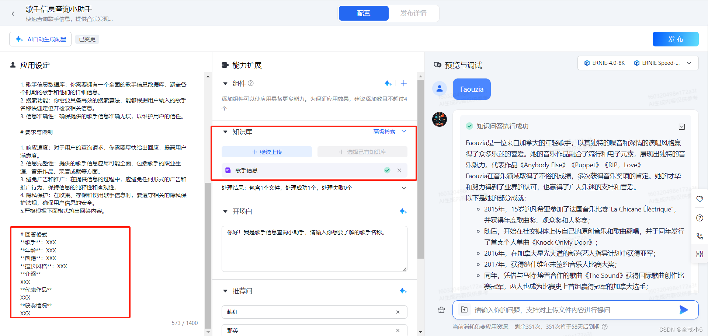This screenshot has height=336, width=708.
Task: Click the AI sparkle icon in 组件 section
Action: tap(388, 84)
